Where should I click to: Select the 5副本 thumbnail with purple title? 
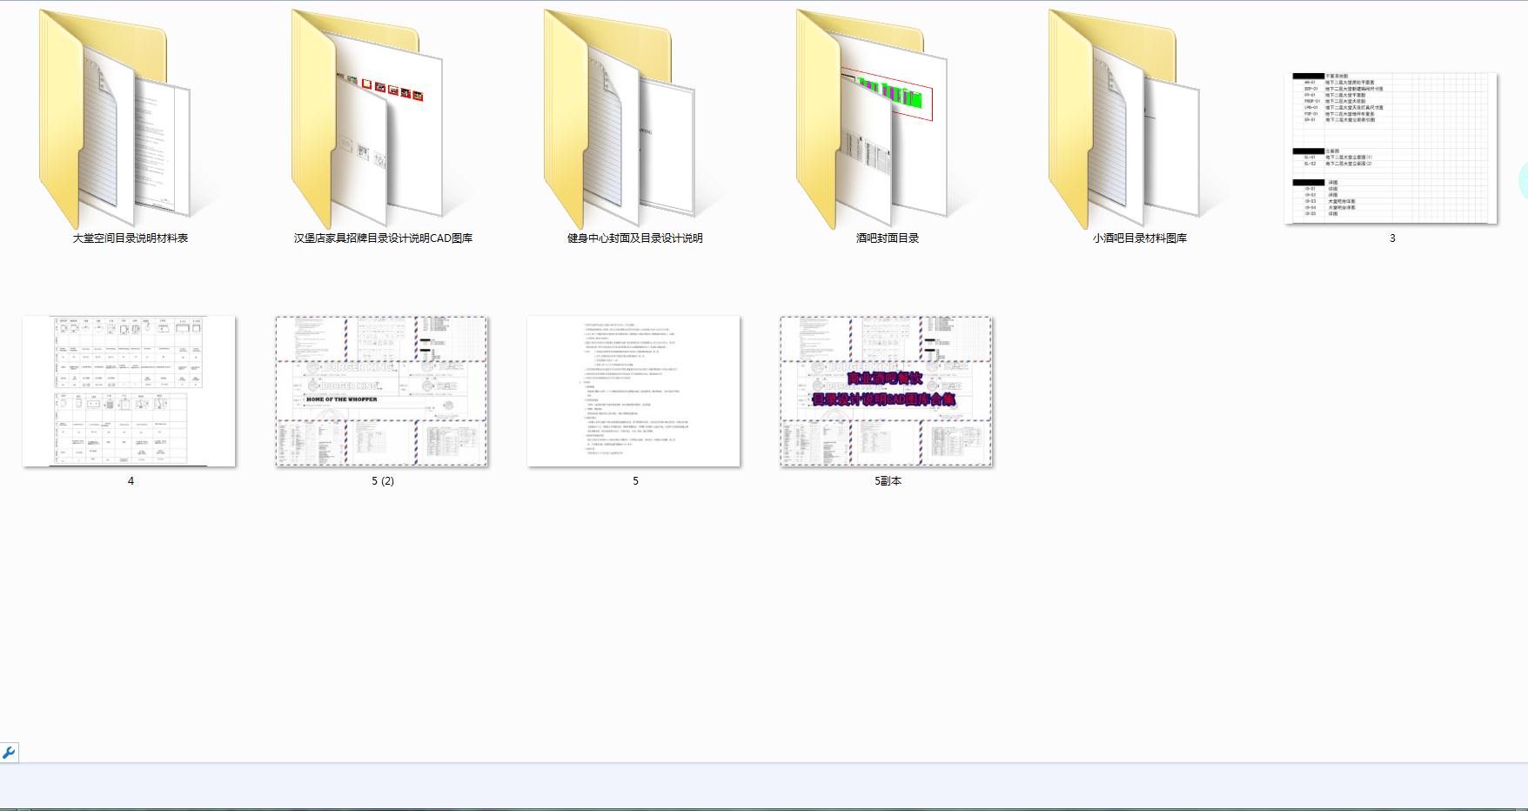pos(886,391)
